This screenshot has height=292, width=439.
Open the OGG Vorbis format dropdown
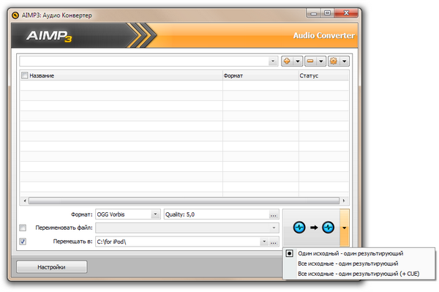pyautogui.click(x=155, y=214)
